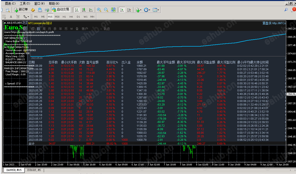Select the text tool letter A

(x=11, y=17)
